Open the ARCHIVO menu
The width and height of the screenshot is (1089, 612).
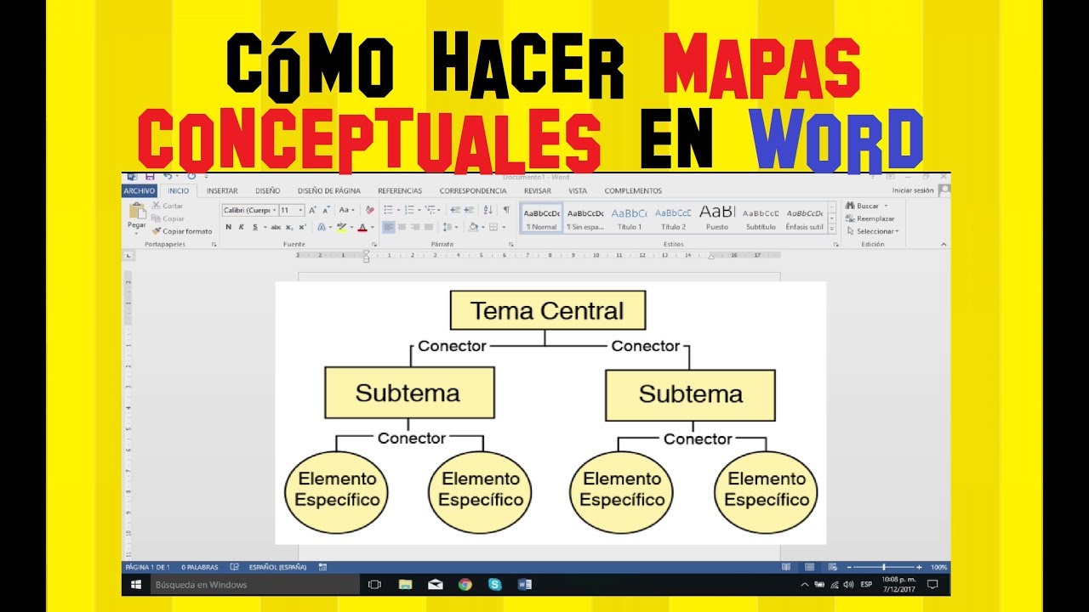(140, 191)
